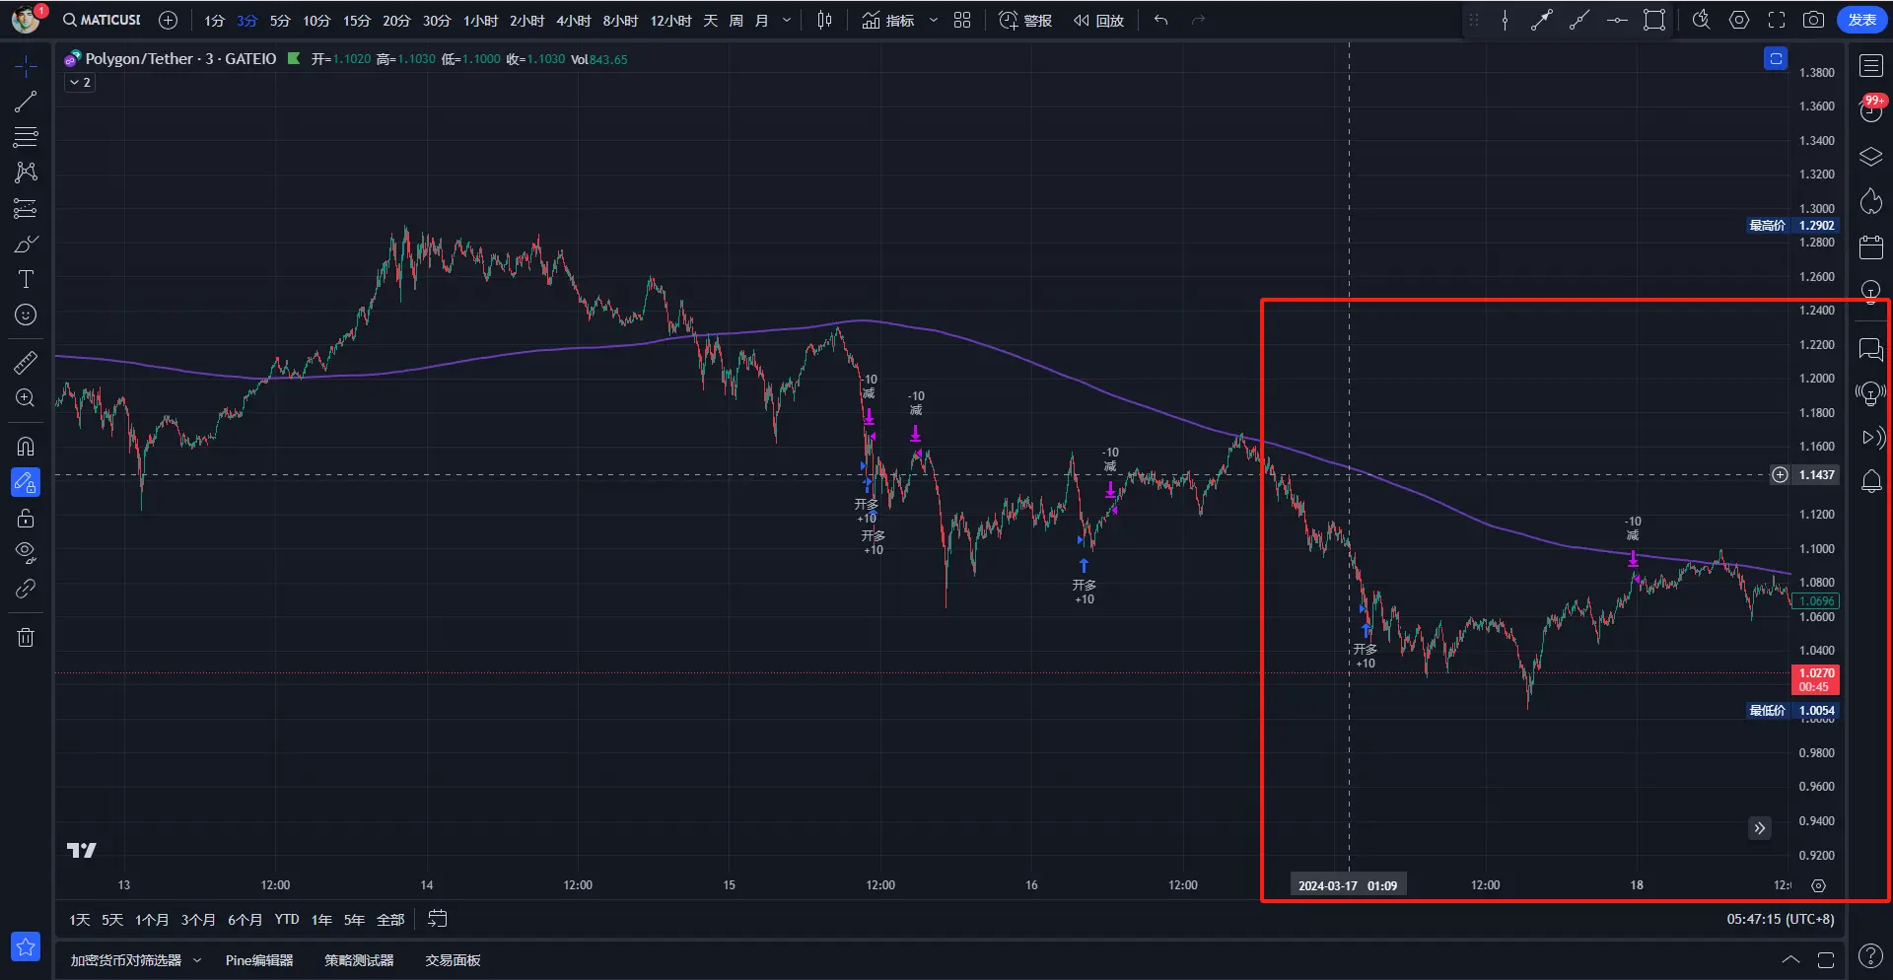The width and height of the screenshot is (1893, 980).
Task: Take a chart snapshot with camera icon
Action: pyautogui.click(x=1813, y=20)
